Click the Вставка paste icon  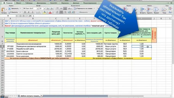pyautogui.click(x=3, y=10)
